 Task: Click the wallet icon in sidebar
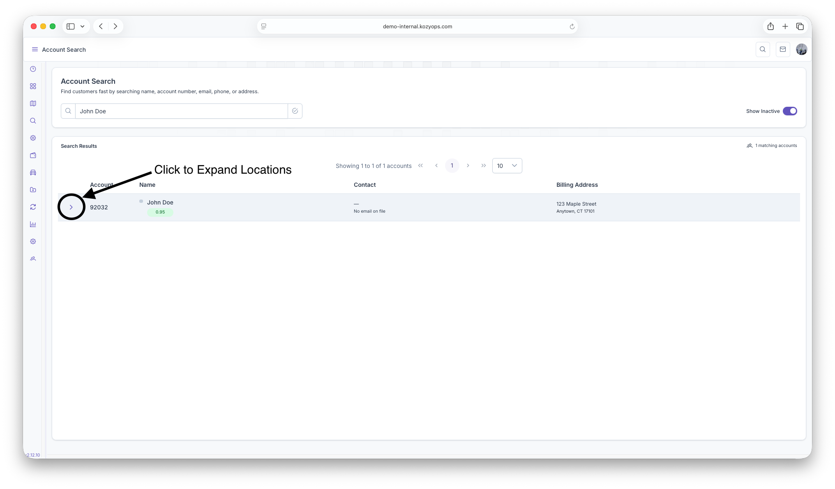[33, 155]
